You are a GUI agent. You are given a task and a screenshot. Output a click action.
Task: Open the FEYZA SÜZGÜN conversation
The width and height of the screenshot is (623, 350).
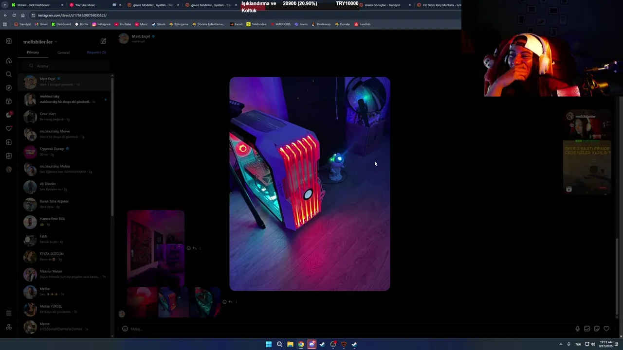point(65,257)
